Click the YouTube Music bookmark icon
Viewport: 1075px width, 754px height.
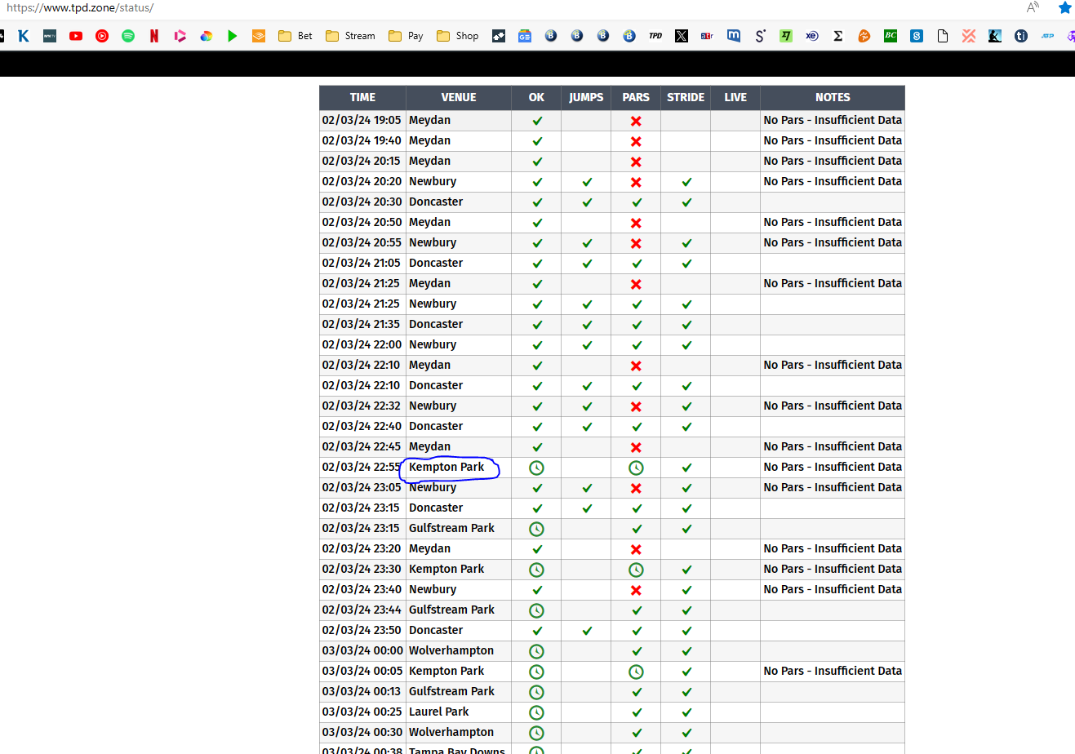click(x=102, y=36)
